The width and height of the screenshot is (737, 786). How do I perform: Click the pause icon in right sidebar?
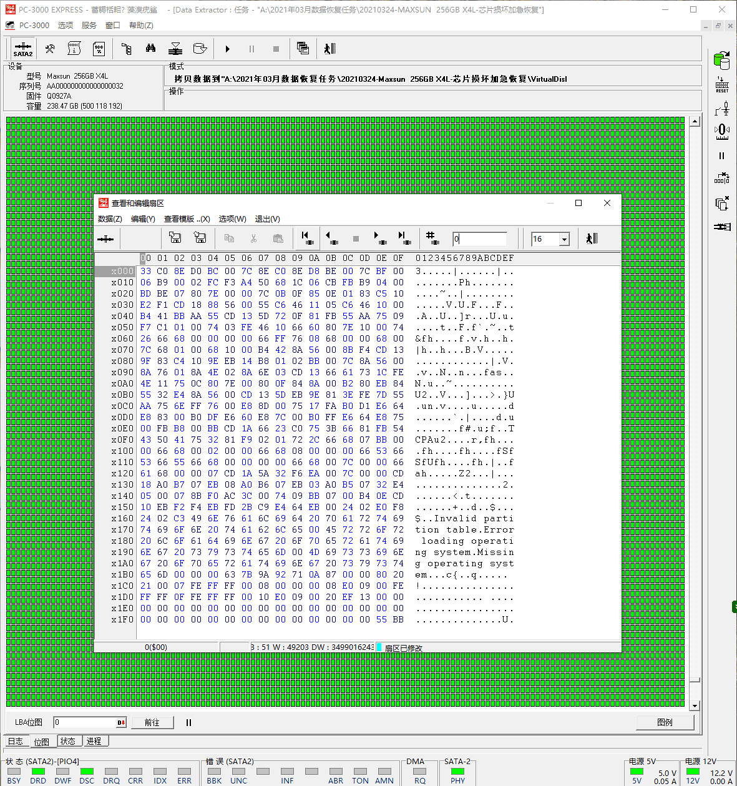tap(722, 156)
